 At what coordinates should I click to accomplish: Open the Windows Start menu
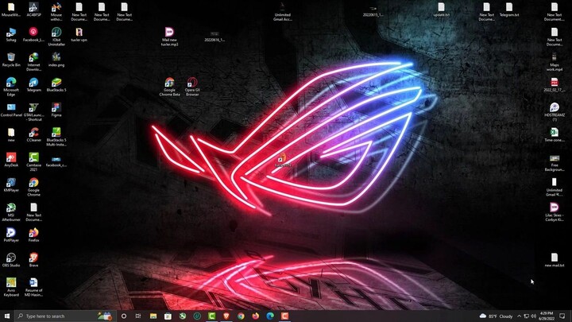[x=7, y=316]
